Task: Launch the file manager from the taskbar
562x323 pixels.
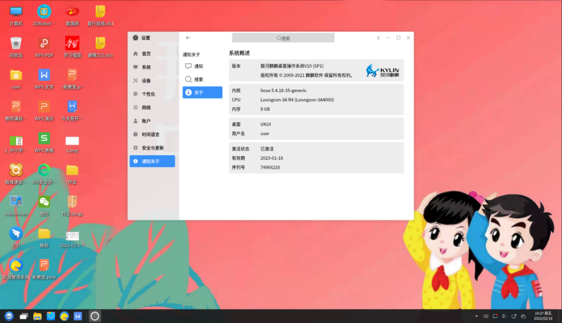Action: 36,315
